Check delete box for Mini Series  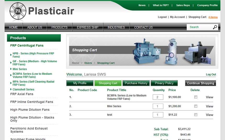pos(196,106)
